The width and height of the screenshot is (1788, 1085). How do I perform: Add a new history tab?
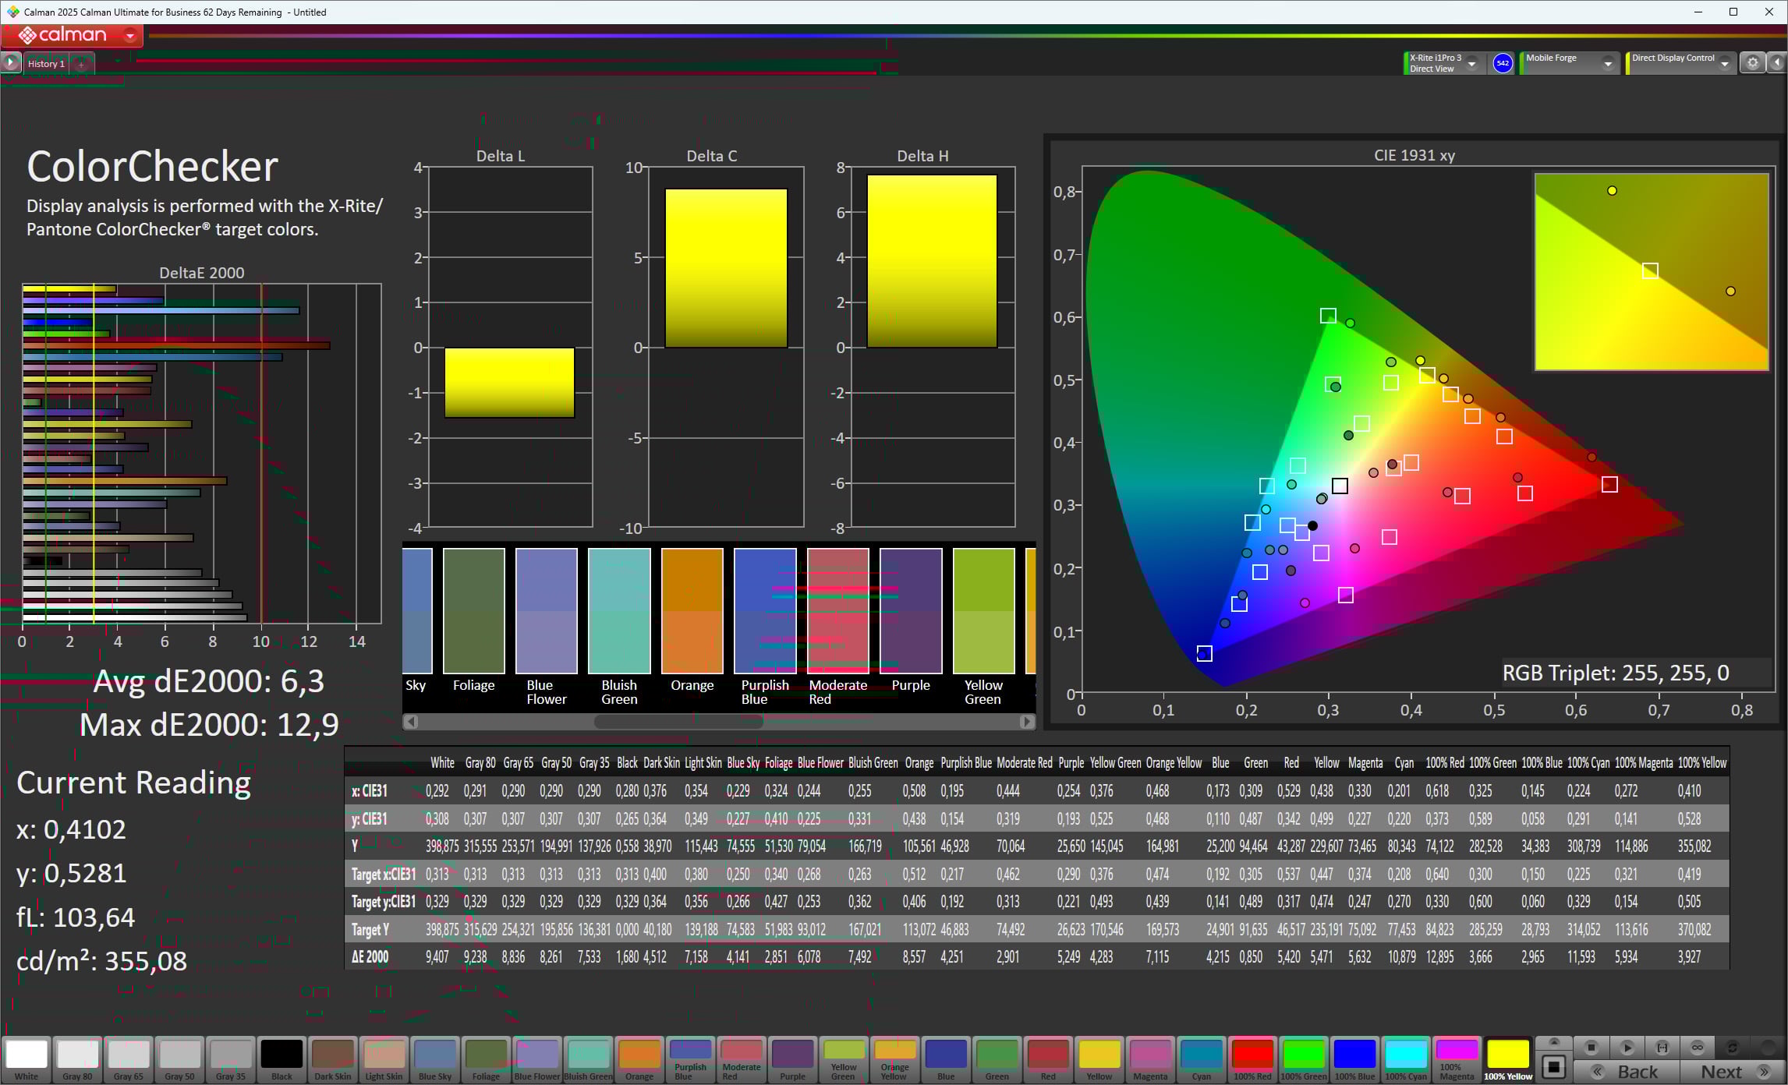click(x=81, y=64)
